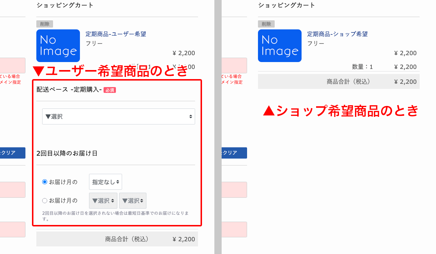436x254 pixels.
Task: Open the 指定なし delivery day dropdown
Action: [x=105, y=182]
